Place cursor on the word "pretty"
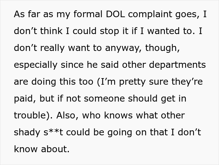The width and height of the screenshot is (219, 165). 143,82
